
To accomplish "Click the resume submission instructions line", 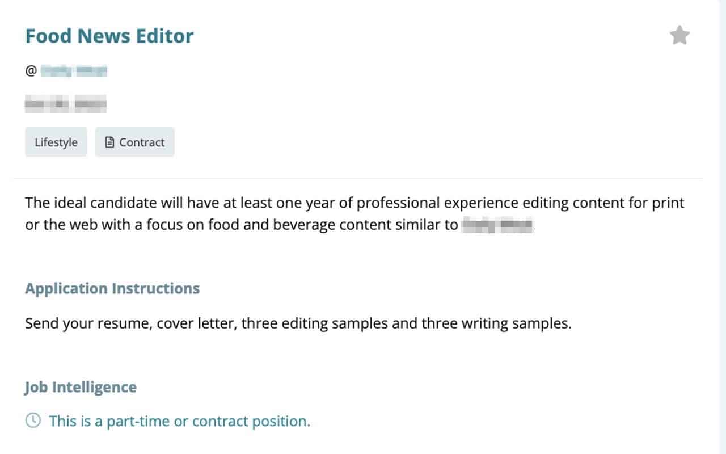I will (298, 323).
